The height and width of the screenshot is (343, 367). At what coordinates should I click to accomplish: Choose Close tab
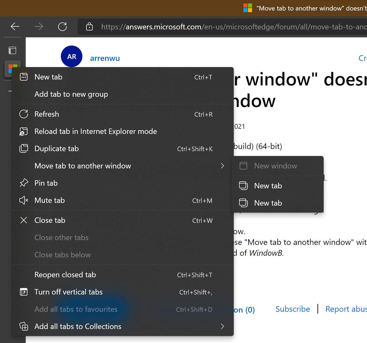[123, 220]
